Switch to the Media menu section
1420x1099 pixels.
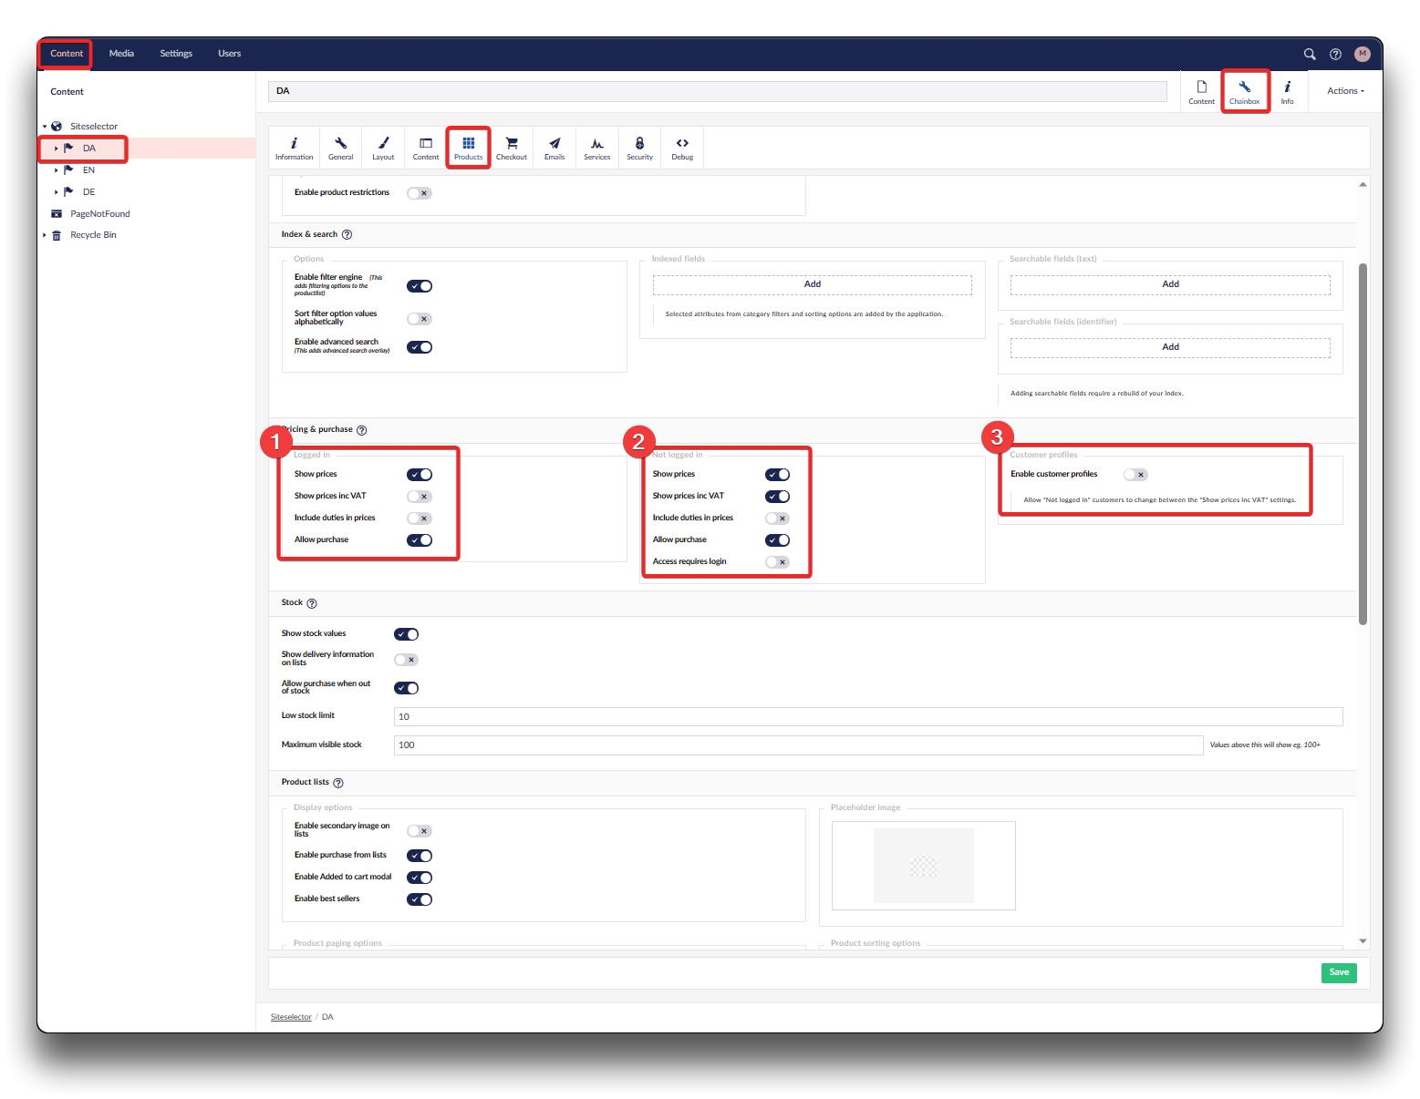[x=121, y=54]
